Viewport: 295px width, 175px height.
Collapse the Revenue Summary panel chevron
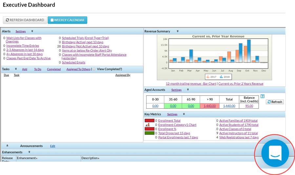pyautogui.click(x=178, y=31)
